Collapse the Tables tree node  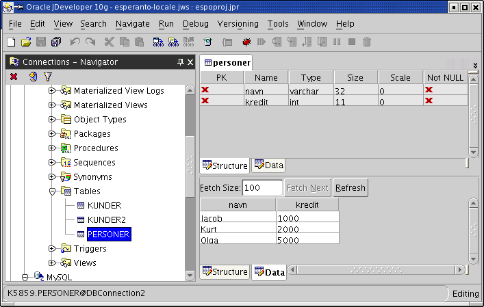52,191
